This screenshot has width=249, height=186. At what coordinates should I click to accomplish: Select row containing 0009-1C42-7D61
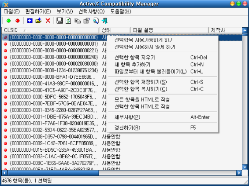point(122,143)
